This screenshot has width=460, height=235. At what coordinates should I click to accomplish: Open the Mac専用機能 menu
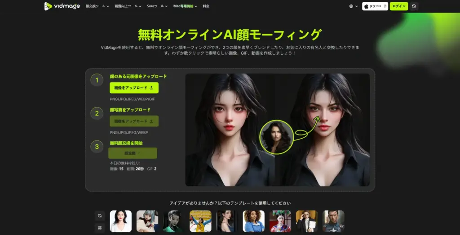[x=185, y=6]
